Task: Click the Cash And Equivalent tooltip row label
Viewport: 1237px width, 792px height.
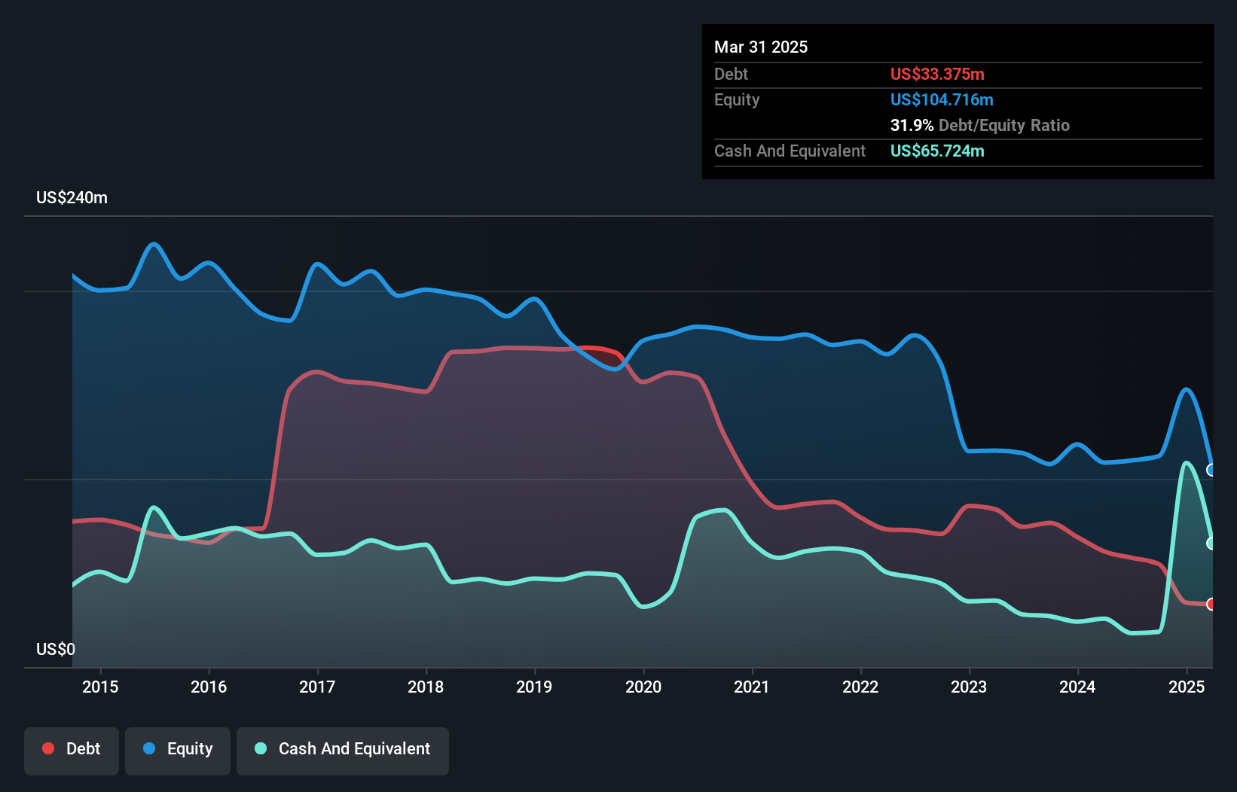Action: click(x=790, y=151)
